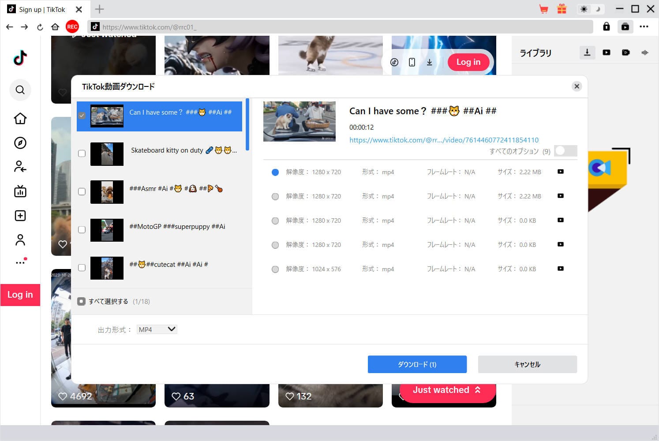Close the Sign up | TikTok tab
The width and height of the screenshot is (659, 441).
[79, 9]
